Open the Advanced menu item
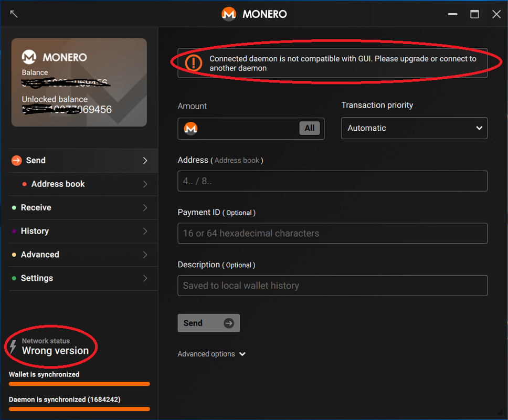 click(83, 255)
